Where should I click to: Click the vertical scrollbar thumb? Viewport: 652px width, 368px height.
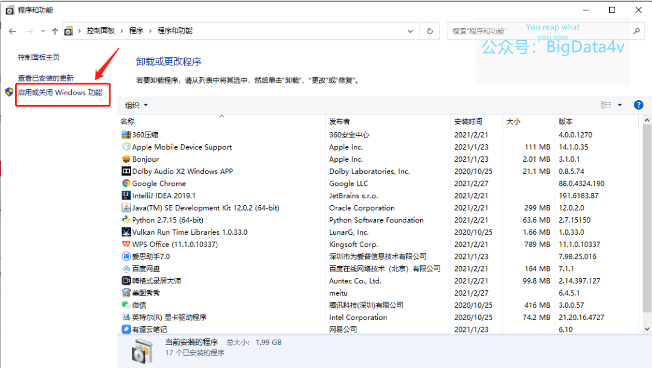(647, 218)
